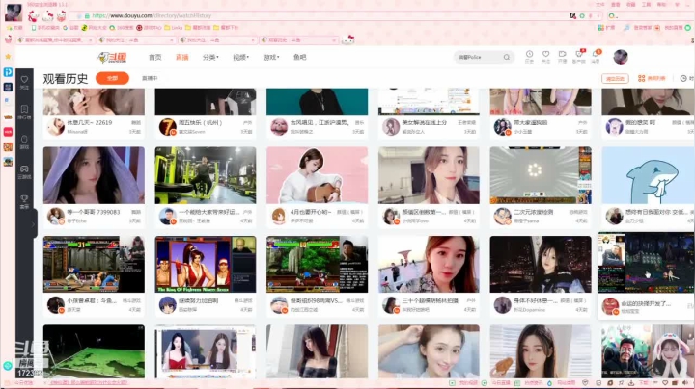Open the 身体不好休息 night city stream thumbnail

coord(541,265)
